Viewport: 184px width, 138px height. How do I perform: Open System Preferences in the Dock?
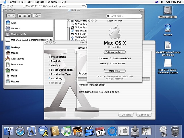tap(123, 131)
